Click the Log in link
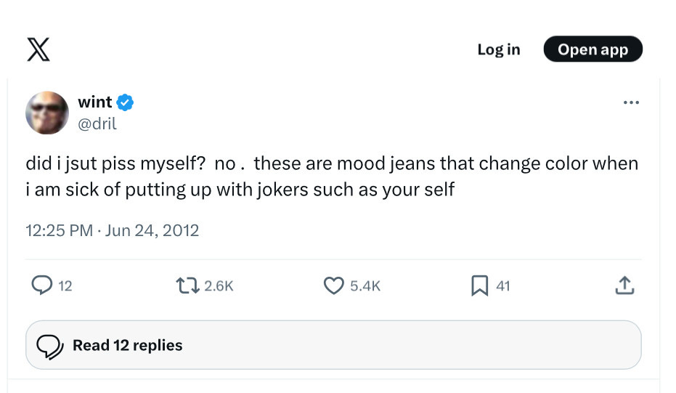 pyautogui.click(x=498, y=49)
